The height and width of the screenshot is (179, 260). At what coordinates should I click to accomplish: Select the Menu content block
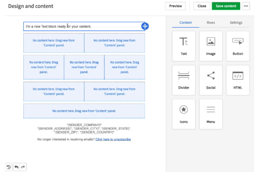(211, 114)
